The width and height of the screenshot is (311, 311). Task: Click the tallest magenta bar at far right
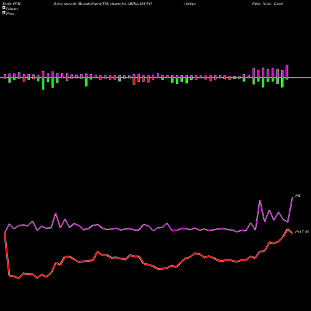pyautogui.click(x=287, y=71)
